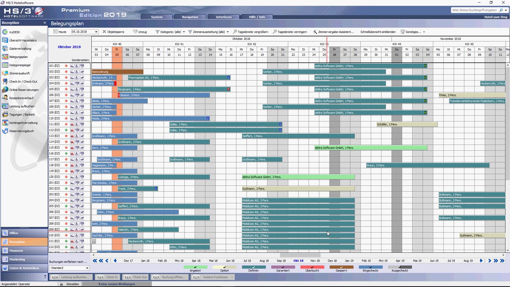Open the Navigation menu tab
The width and height of the screenshot is (510, 287).
tap(190, 17)
